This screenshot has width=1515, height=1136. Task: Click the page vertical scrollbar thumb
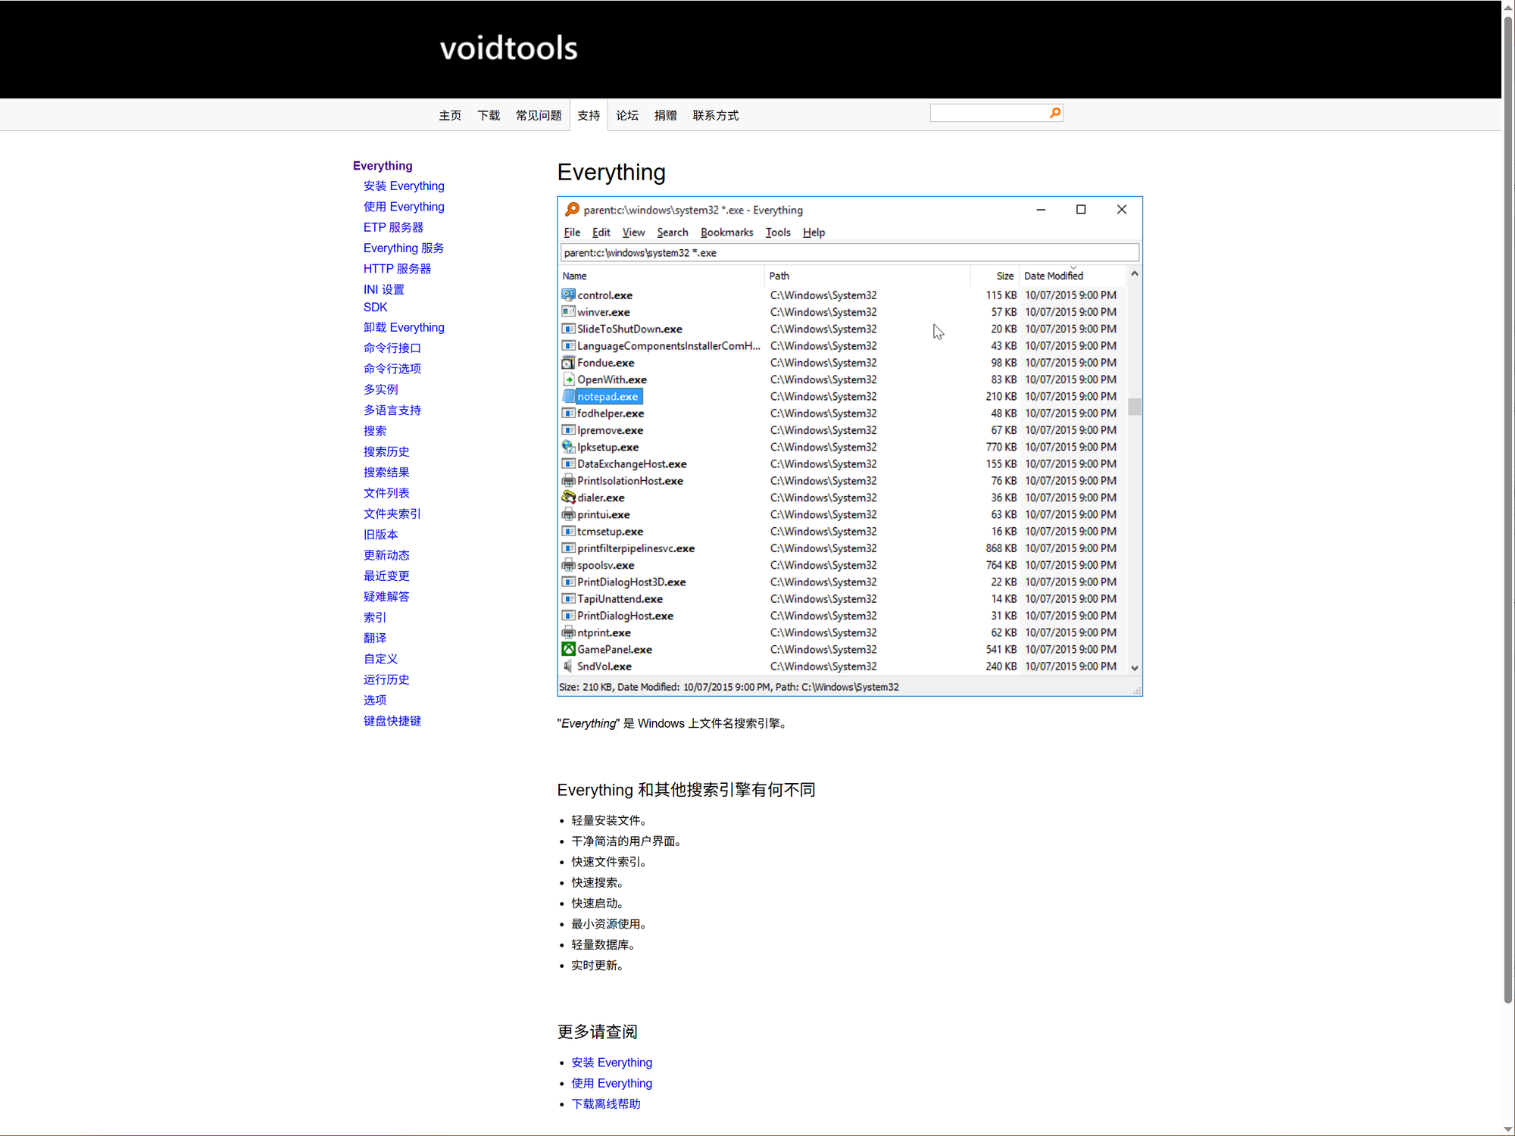1508,510
